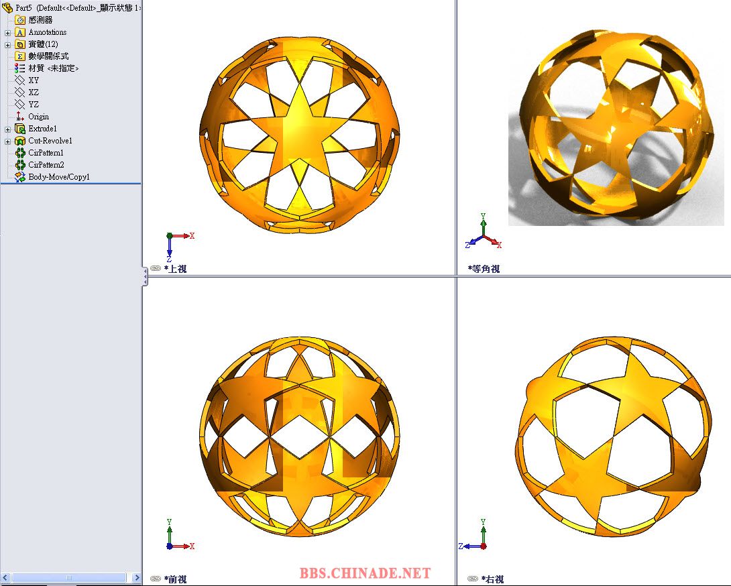Click the Part5 root part icon
The image size is (731, 586).
7,7
